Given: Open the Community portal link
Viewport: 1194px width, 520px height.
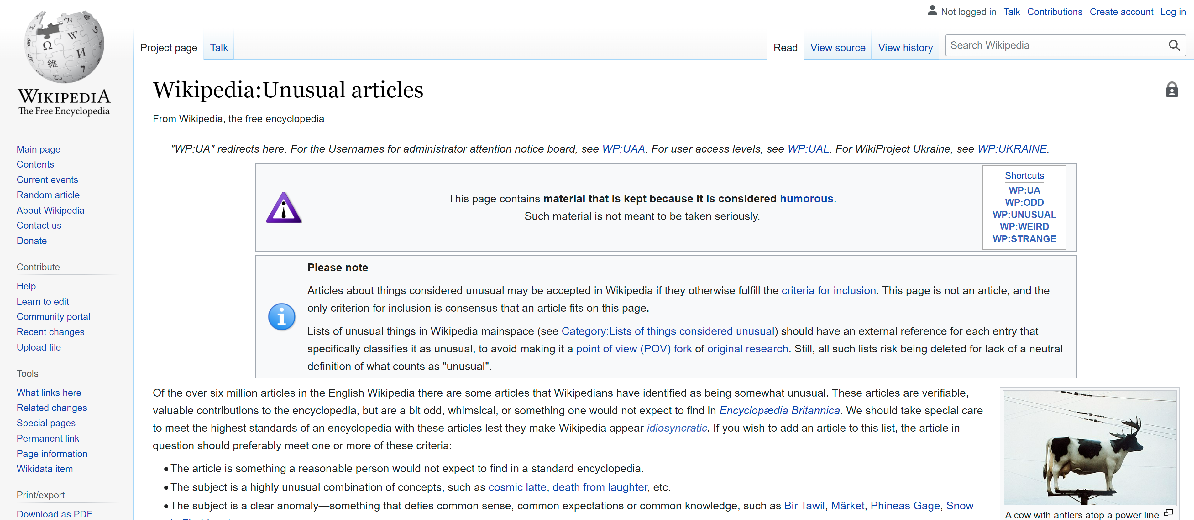Looking at the screenshot, I should click(53, 316).
